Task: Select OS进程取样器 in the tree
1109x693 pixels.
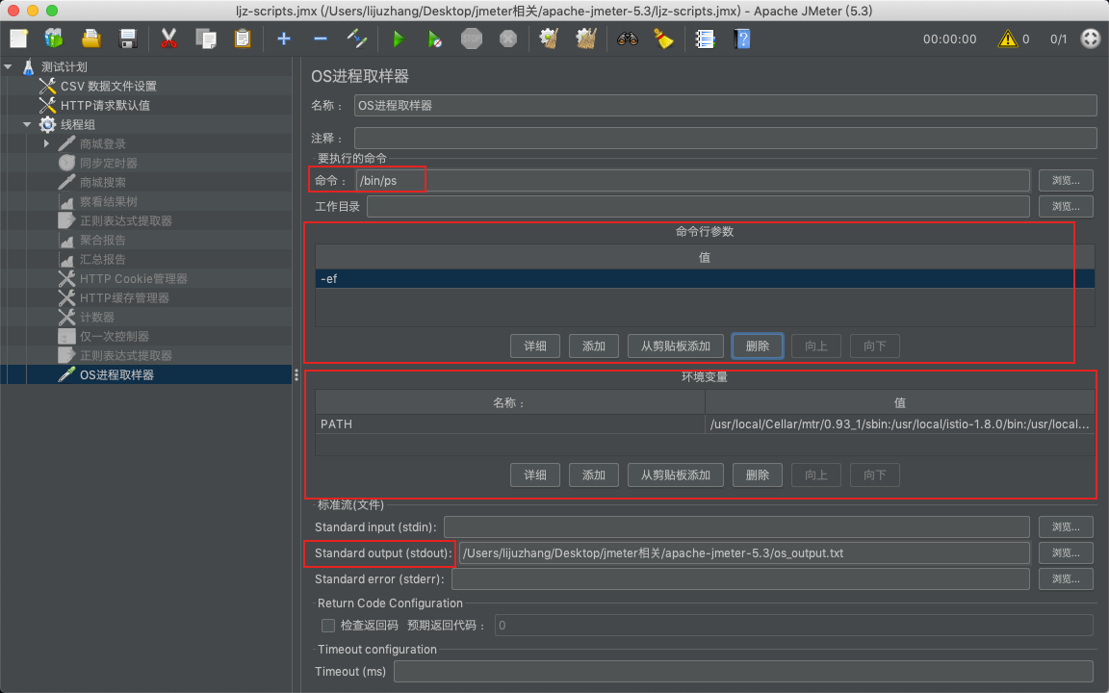Action: pyautogui.click(x=116, y=374)
